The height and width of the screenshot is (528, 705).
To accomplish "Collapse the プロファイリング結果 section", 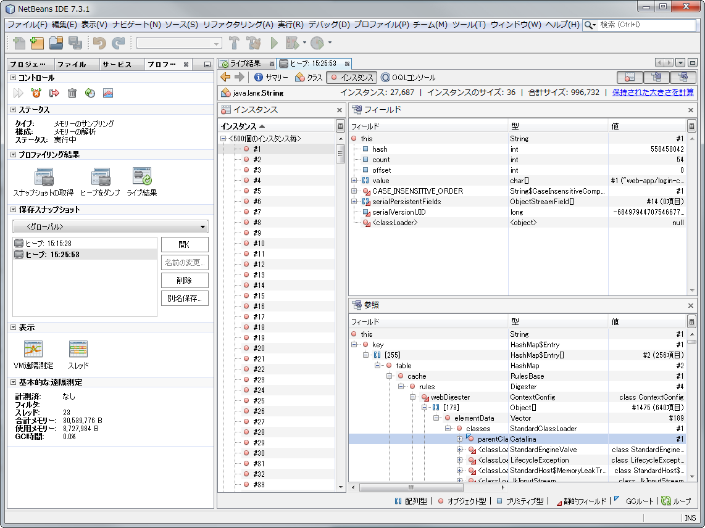I will (x=14, y=155).
